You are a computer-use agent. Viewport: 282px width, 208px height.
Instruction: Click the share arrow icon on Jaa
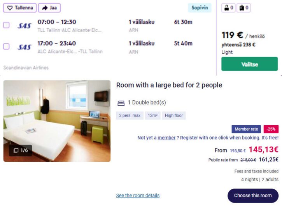[x=44, y=8]
